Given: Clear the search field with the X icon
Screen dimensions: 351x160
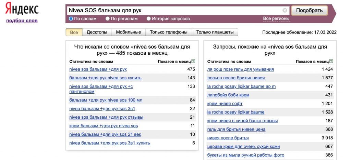Looking at the screenshot, I should click(285, 10).
